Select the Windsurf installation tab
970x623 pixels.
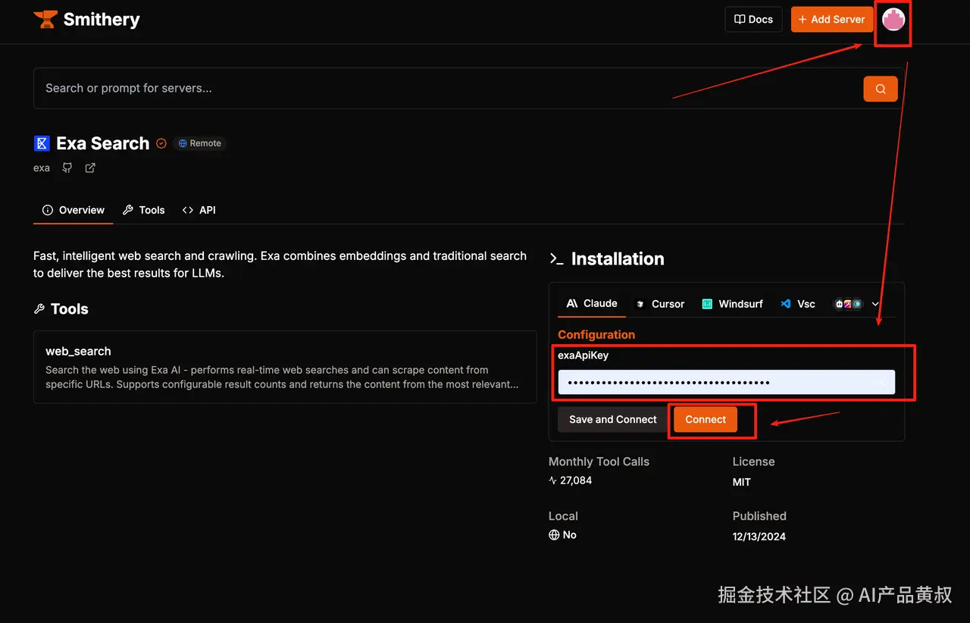click(x=732, y=304)
